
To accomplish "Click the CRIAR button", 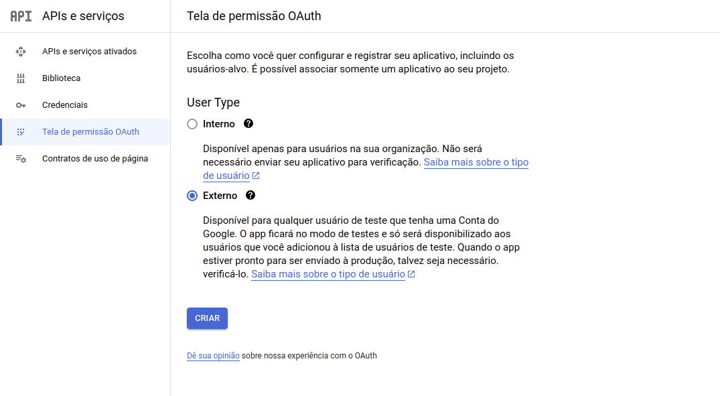I will pos(207,318).
